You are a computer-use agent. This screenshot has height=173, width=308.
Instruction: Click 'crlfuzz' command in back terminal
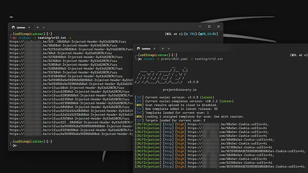(24, 38)
